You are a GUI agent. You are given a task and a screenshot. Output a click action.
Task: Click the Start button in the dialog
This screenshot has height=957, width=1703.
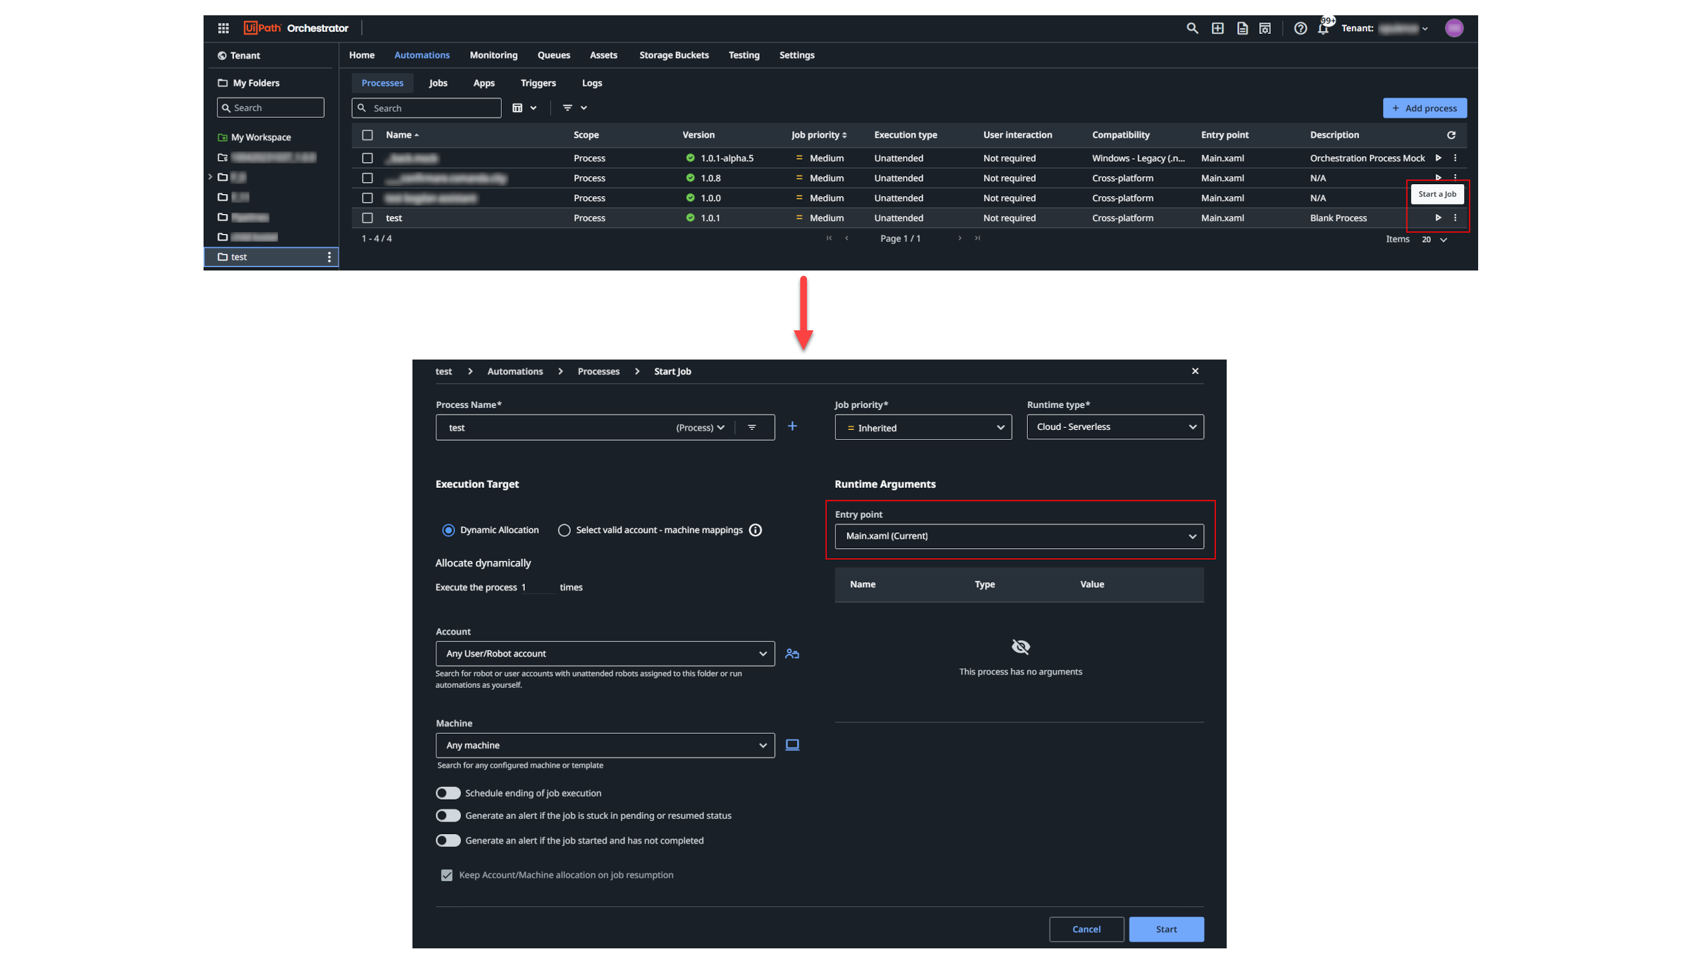[x=1165, y=929]
